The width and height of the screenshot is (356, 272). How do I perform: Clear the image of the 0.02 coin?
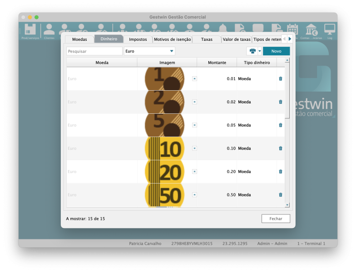[194, 102]
